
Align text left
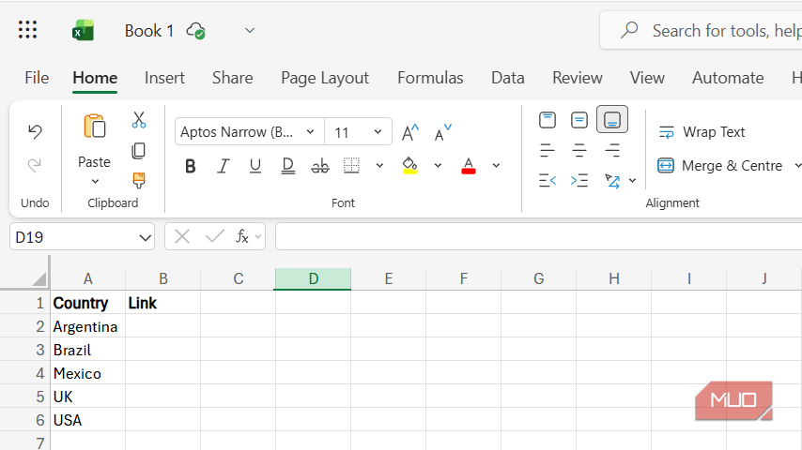548,150
